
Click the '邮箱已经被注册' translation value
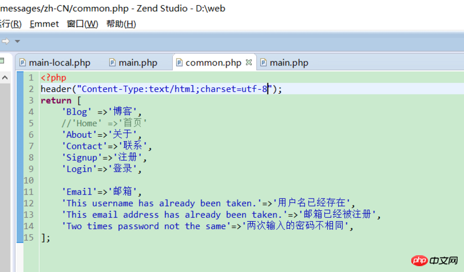(337, 214)
